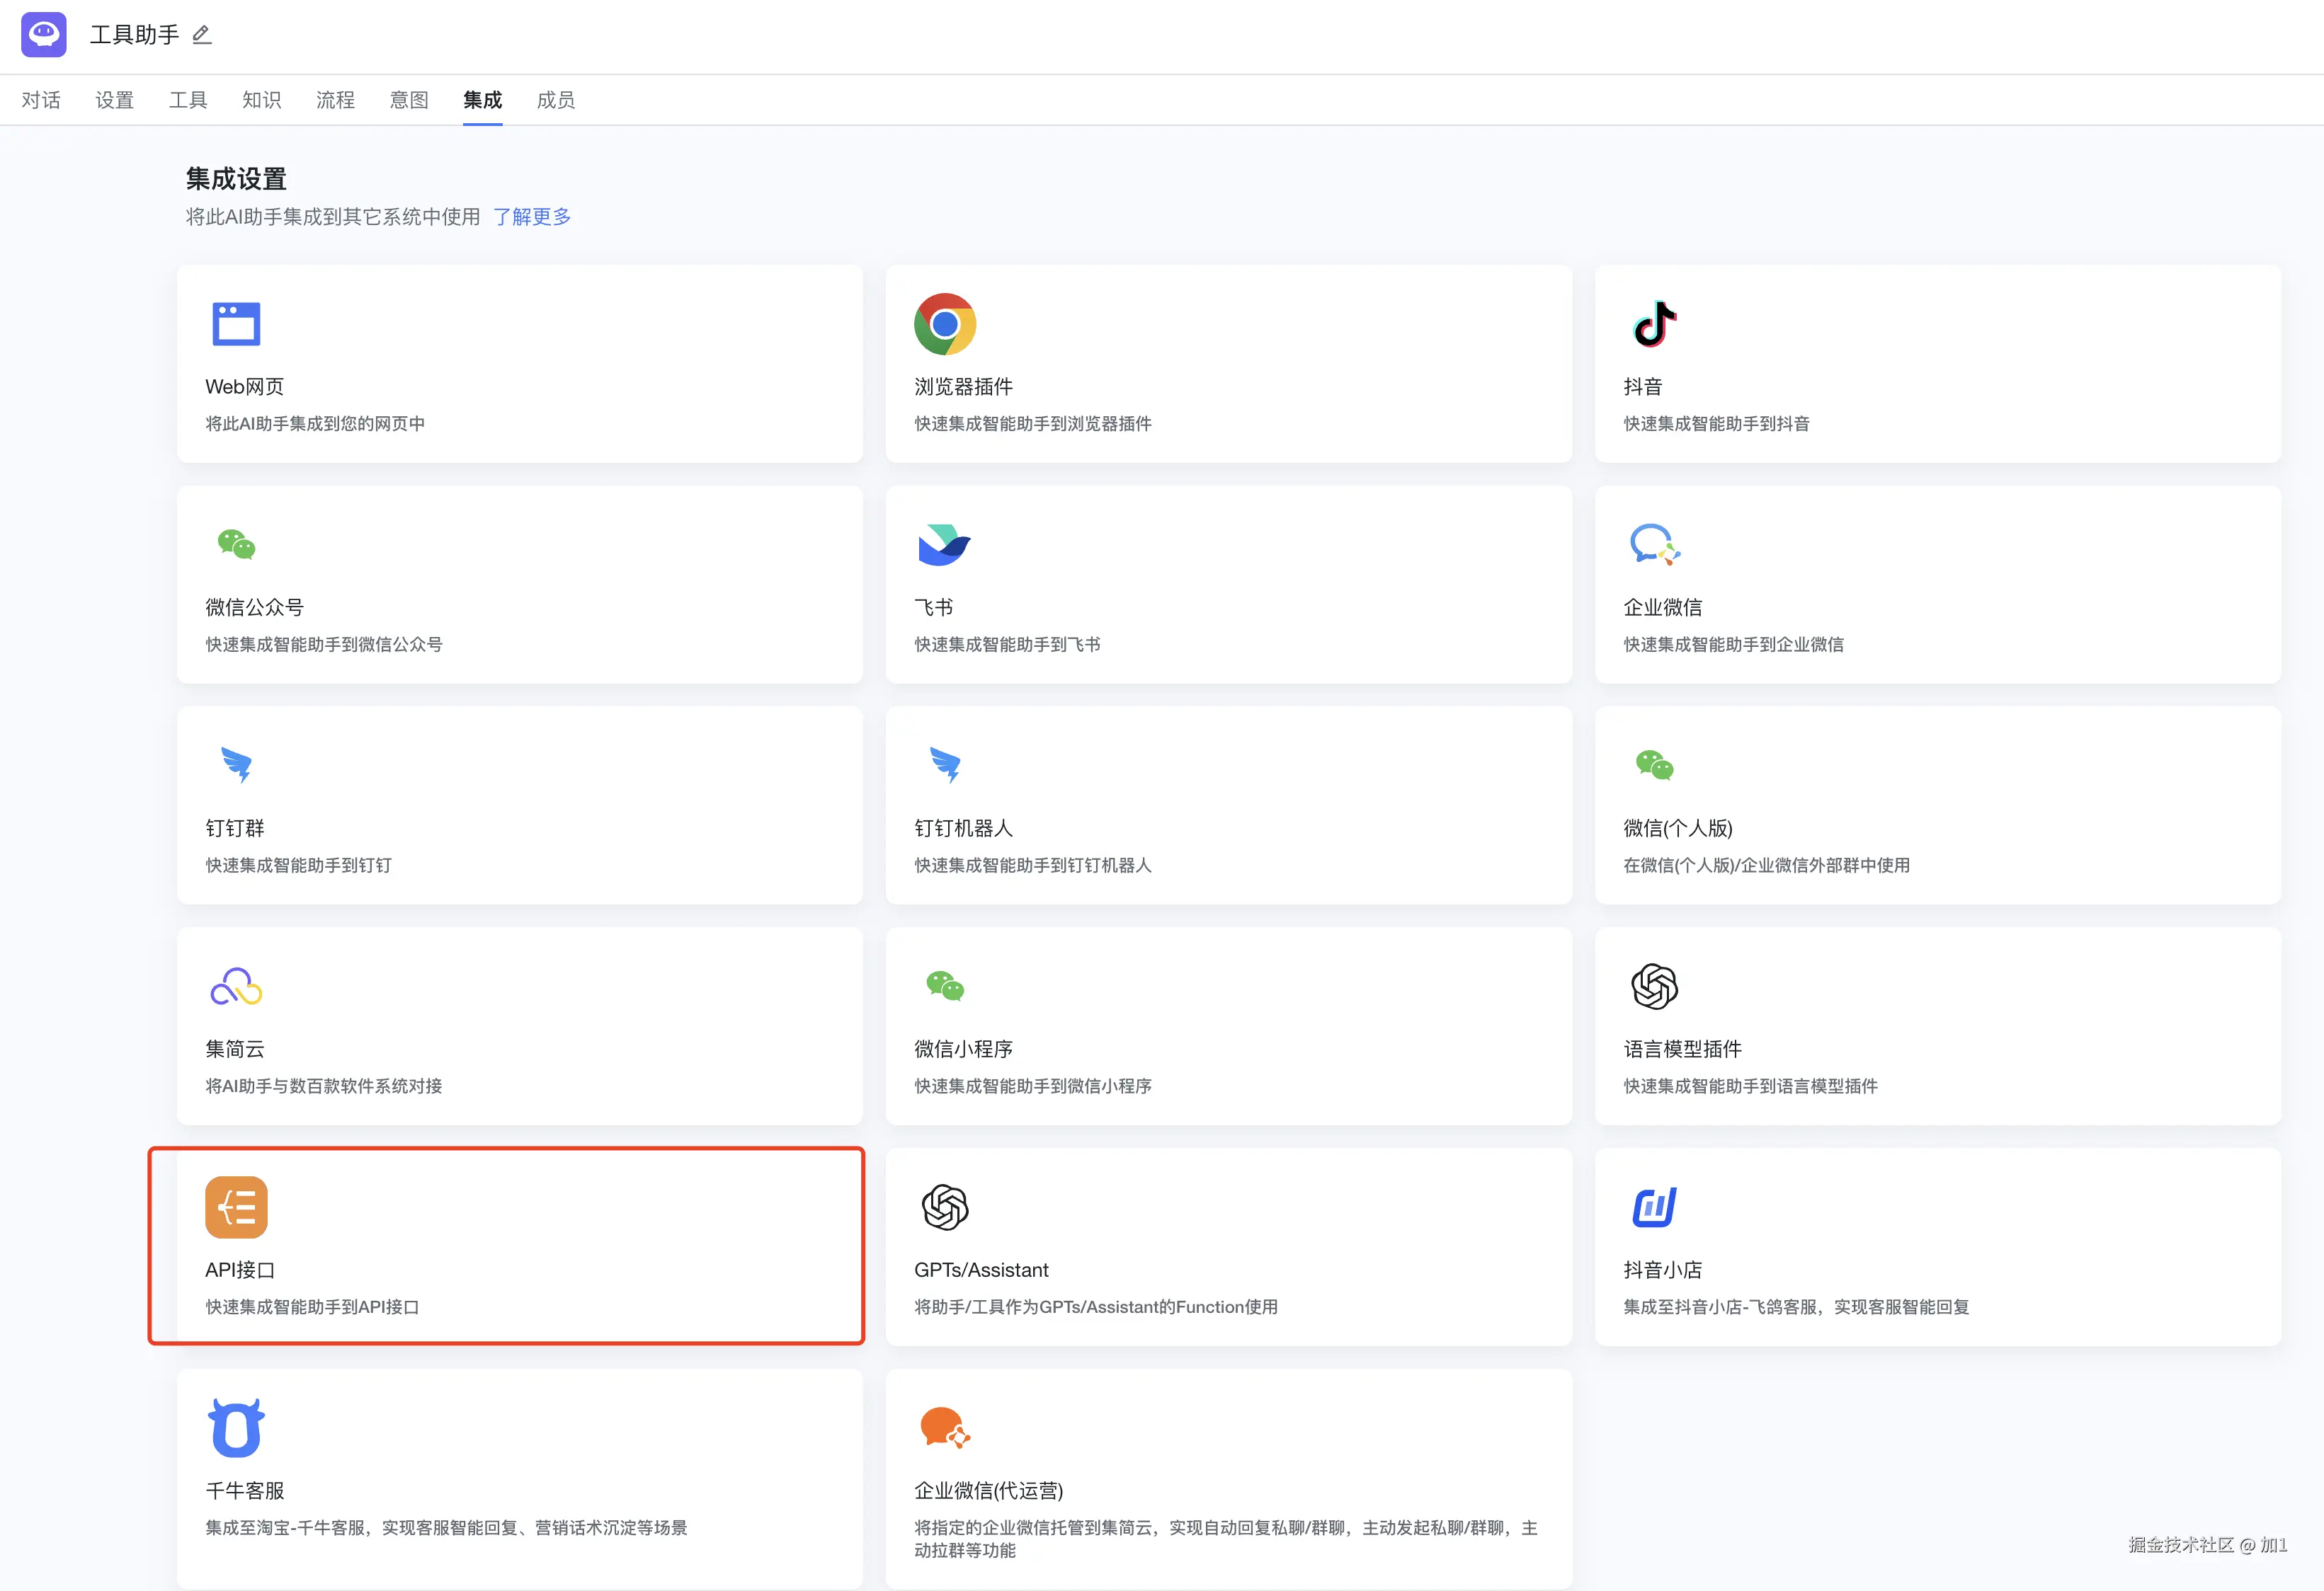Click the Web网页 window icon
2324x1591 pixels.
pyautogui.click(x=236, y=324)
